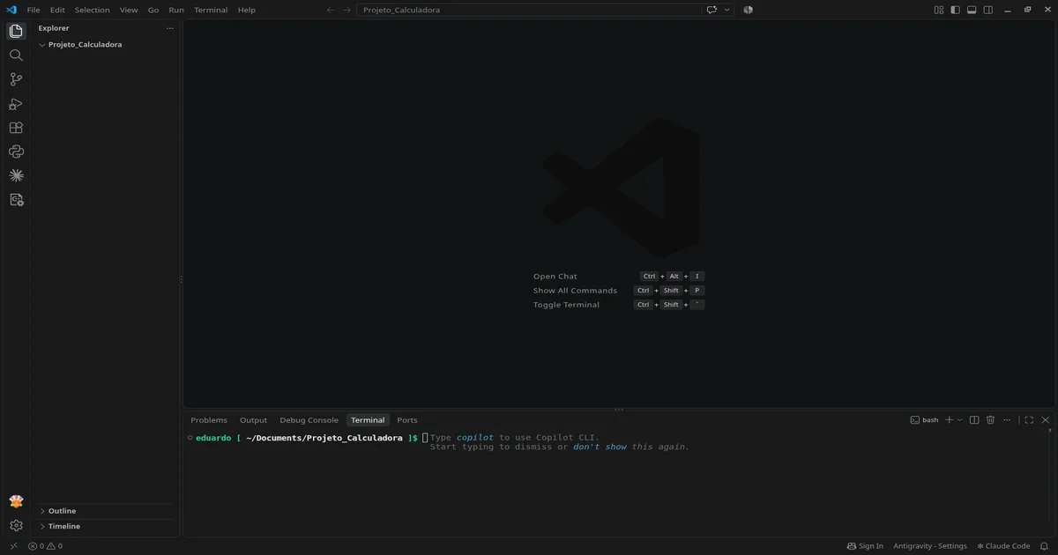The height and width of the screenshot is (555, 1058).
Task: Open the chat dropdown arrow in title bar
Action: (x=727, y=10)
